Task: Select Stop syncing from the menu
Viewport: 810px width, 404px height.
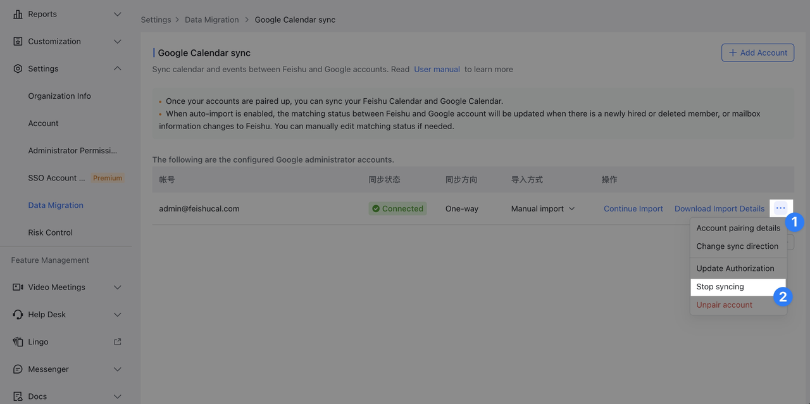Action: click(720, 287)
